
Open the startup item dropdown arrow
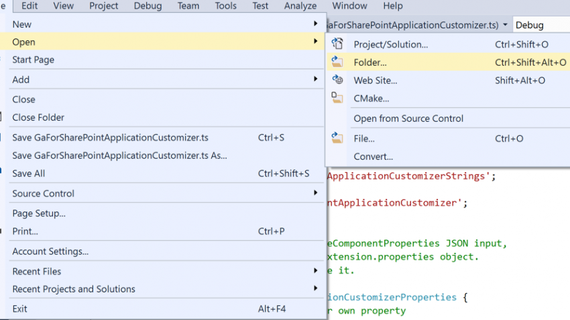point(505,25)
